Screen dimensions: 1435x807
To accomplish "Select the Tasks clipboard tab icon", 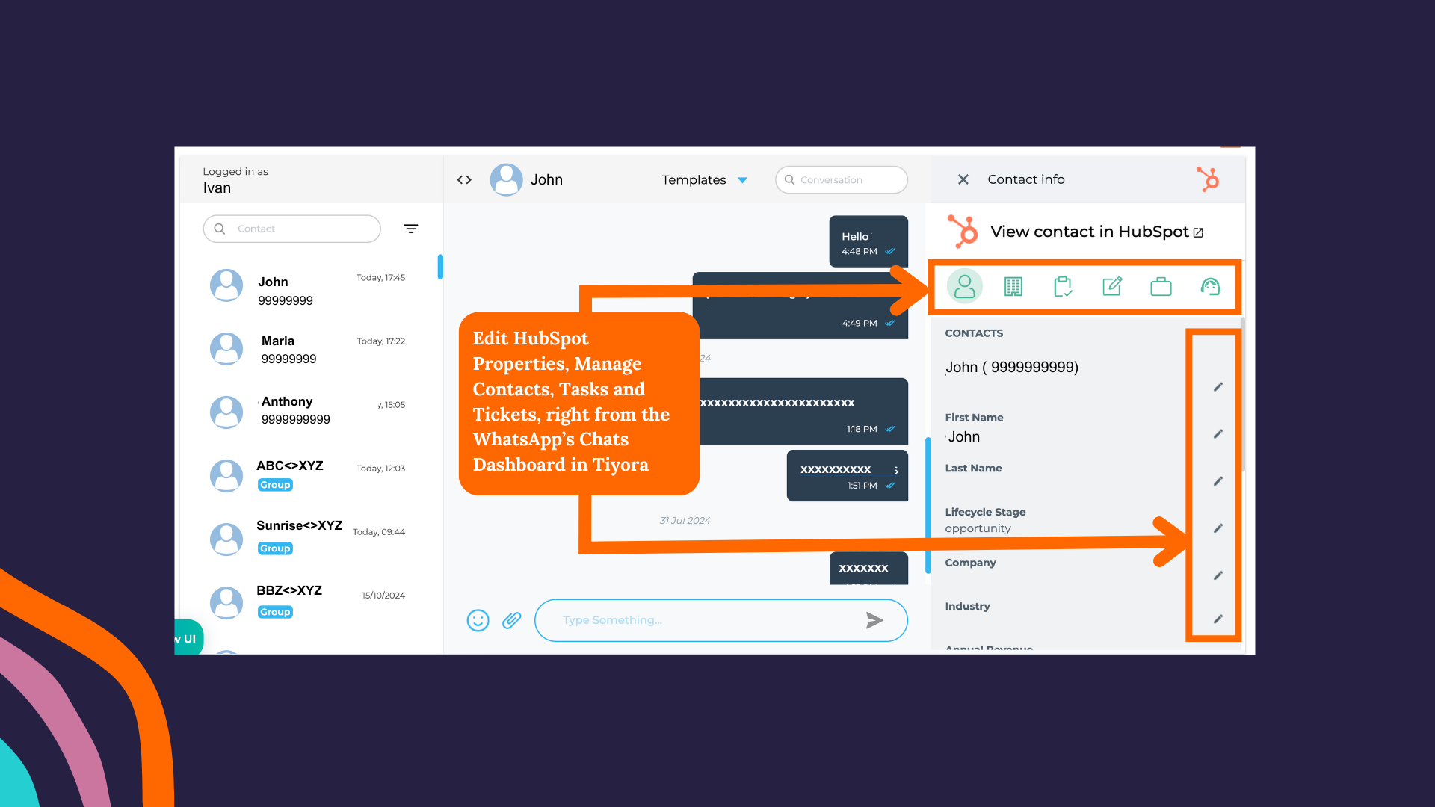I will [1063, 286].
